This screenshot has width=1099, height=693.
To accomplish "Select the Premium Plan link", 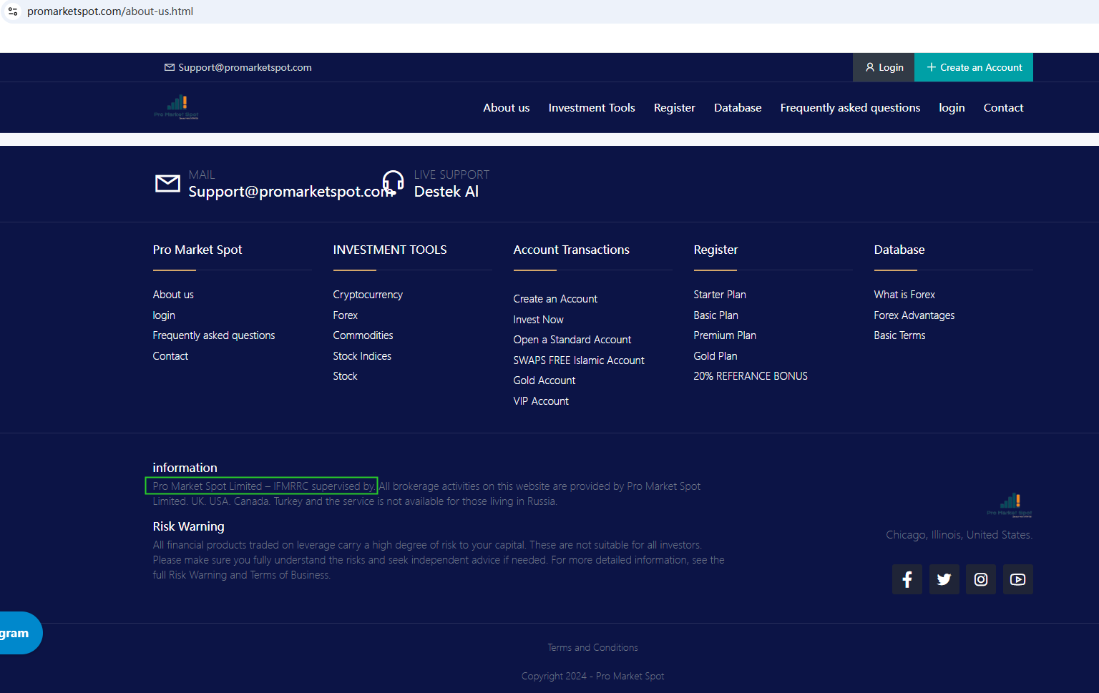I will (724, 335).
